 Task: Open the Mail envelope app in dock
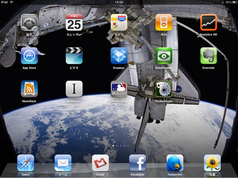point(63,163)
